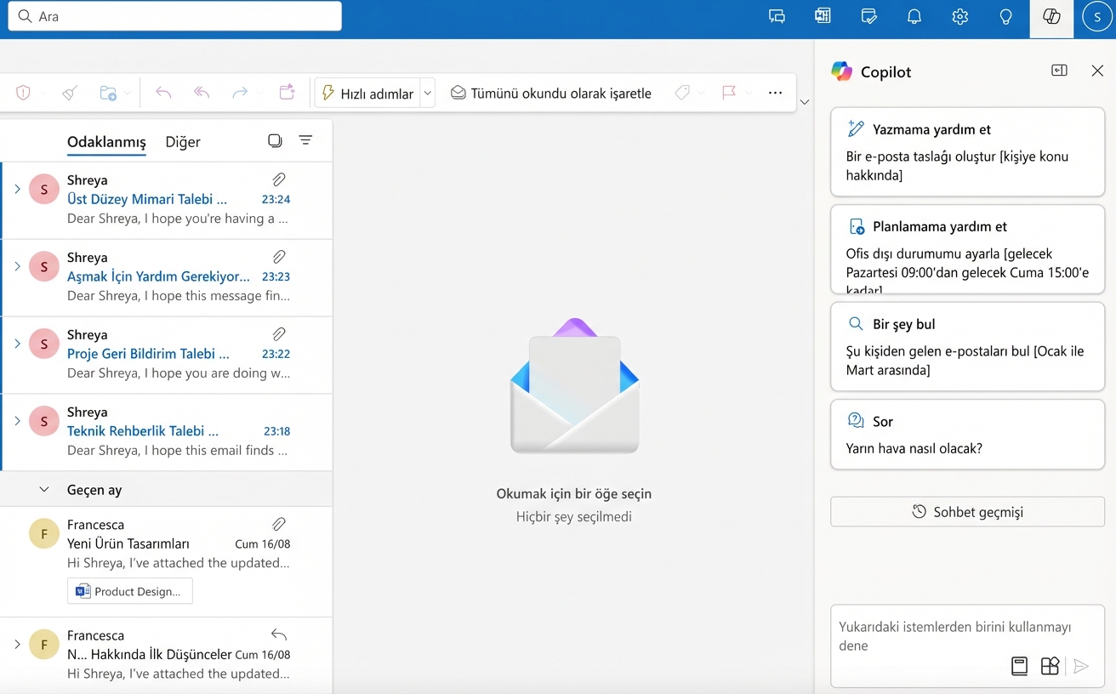Click the forward arrow icon
Screen dimensions: 1116x694
[x=240, y=93]
